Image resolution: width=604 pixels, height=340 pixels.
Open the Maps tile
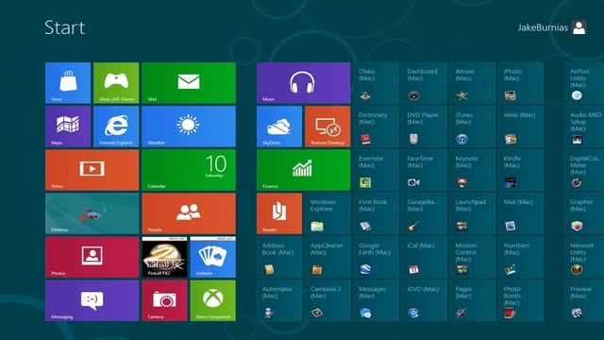(68, 127)
